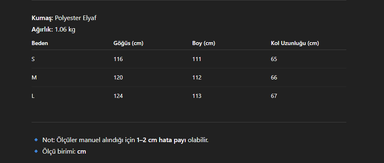Click chest value 116 for size S
The width and height of the screenshot is (384, 163).
click(x=118, y=59)
